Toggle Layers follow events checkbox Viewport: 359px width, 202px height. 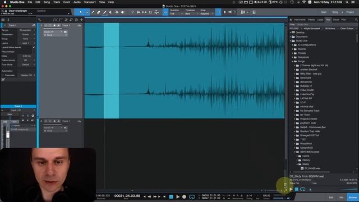coord(34,47)
